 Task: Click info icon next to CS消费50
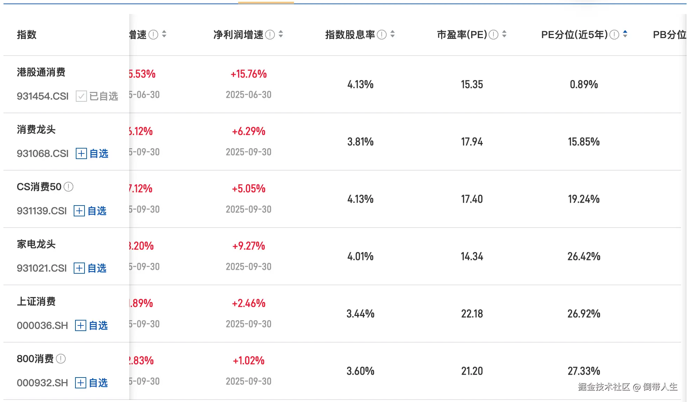tap(68, 187)
